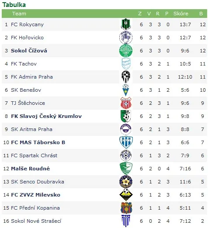Screen dimensions: 208x228
Task: Select the FK Admira Praha badge
Action: pyautogui.click(x=126, y=77)
